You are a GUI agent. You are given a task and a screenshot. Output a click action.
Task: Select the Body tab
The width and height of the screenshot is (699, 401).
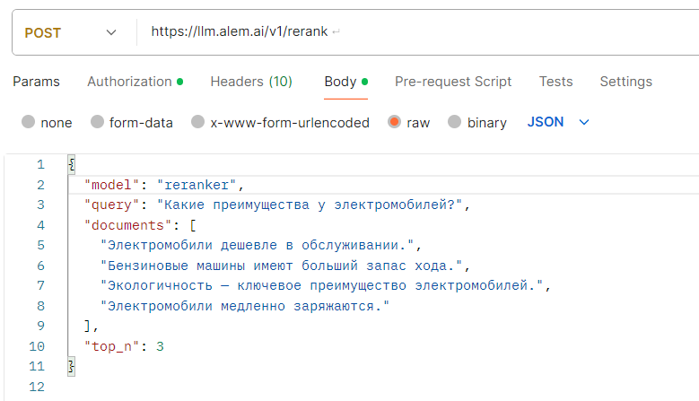point(340,82)
